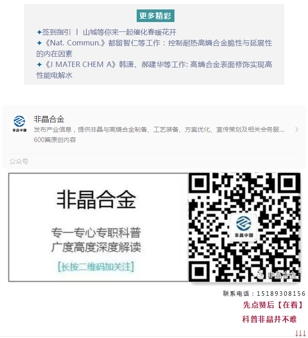
Task: Click the 非晶合金 large banner title
Action: pyautogui.click(x=96, y=199)
